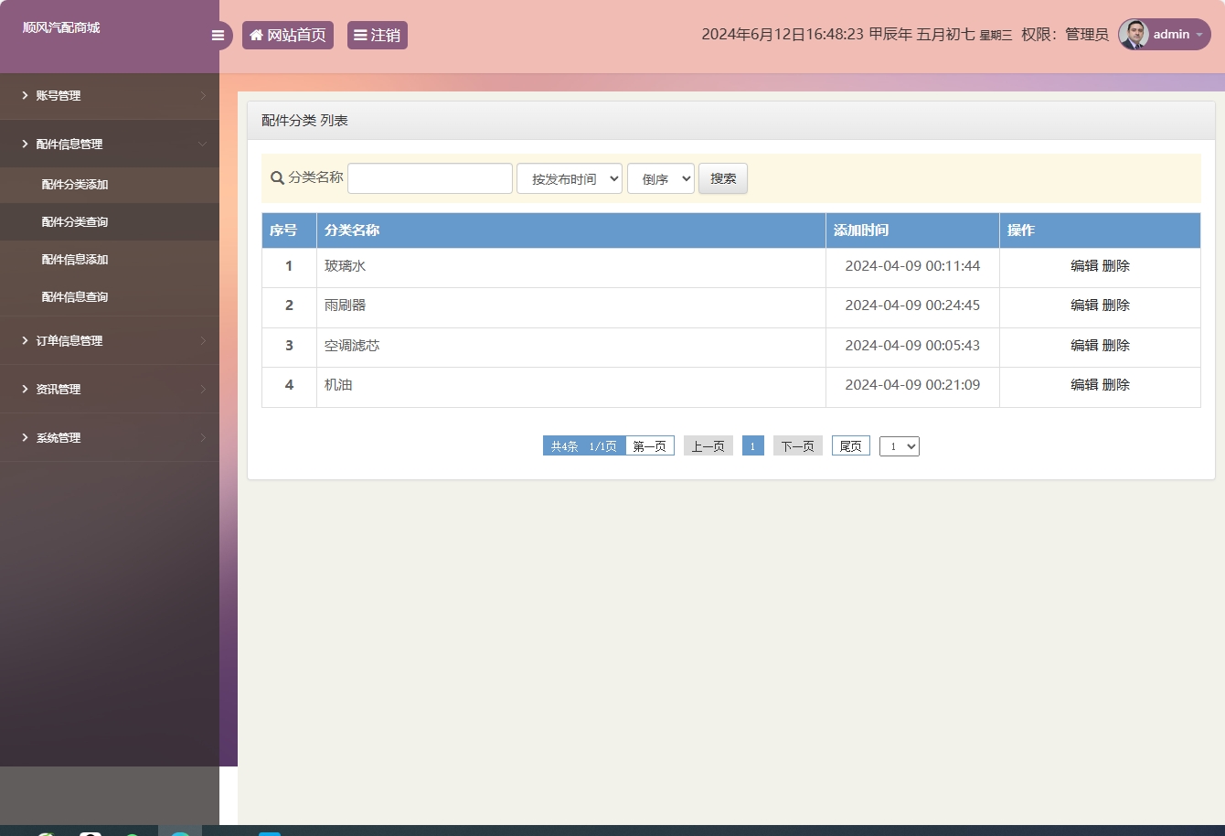The width and height of the screenshot is (1225, 836).
Task: Click the admin avatar picture
Action: coord(1134,35)
